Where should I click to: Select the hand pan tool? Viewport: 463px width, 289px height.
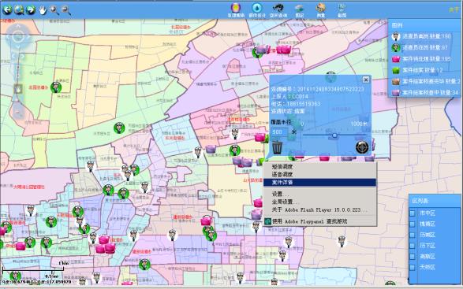[x=43, y=10]
